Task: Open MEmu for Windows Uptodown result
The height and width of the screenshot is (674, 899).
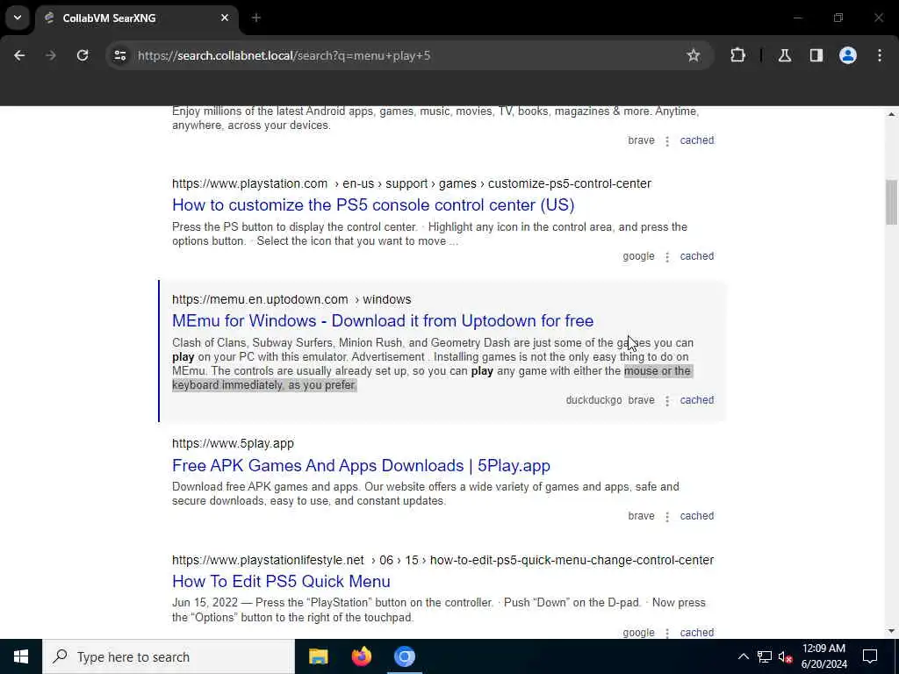Action: click(x=383, y=321)
